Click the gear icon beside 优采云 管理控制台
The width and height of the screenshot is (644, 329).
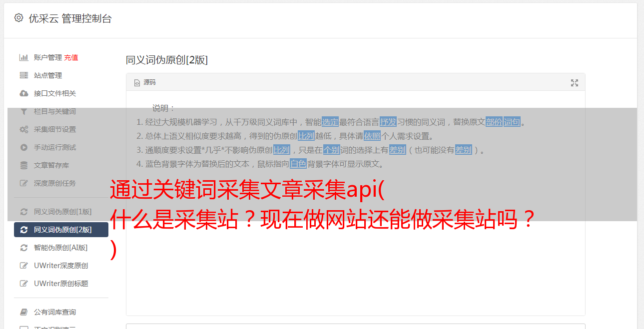18,18
